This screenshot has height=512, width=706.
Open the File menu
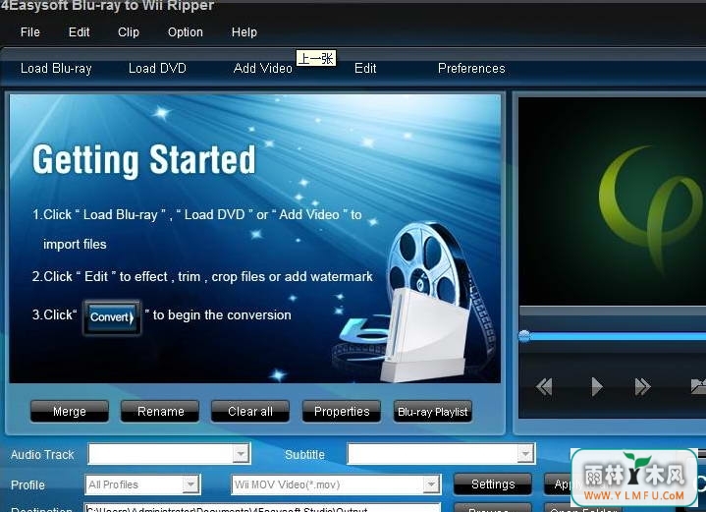30,32
